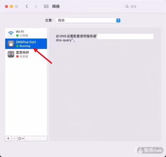Click the Wi-Fi signal icon in sidebar
Screen dimensions: 166x157
click(x=11, y=33)
